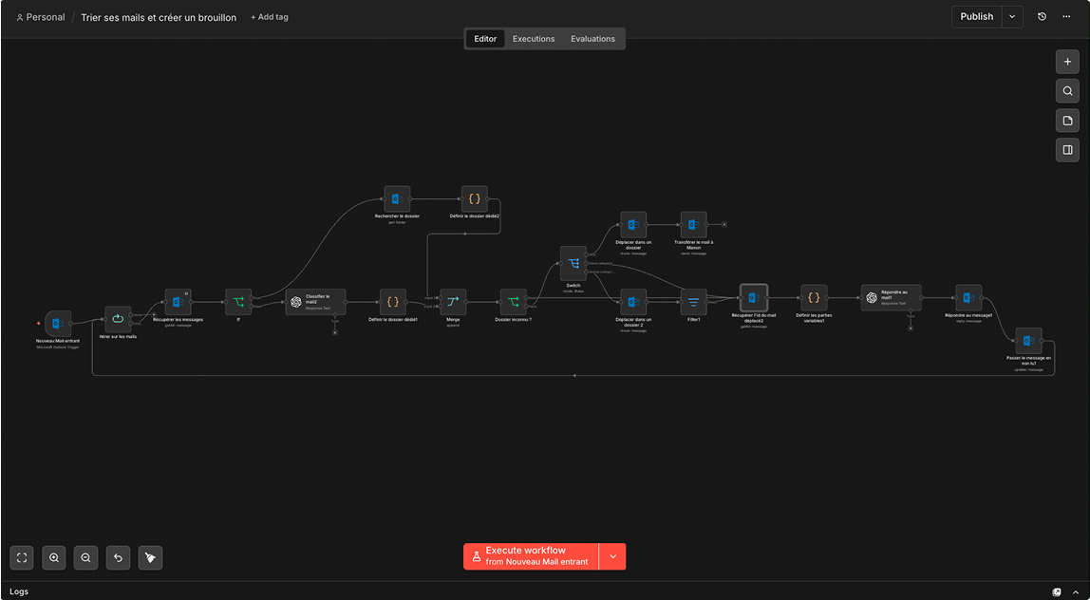Fit the workflow to view
This screenshot has height=600, width=1090.
[x=22, y=557]
